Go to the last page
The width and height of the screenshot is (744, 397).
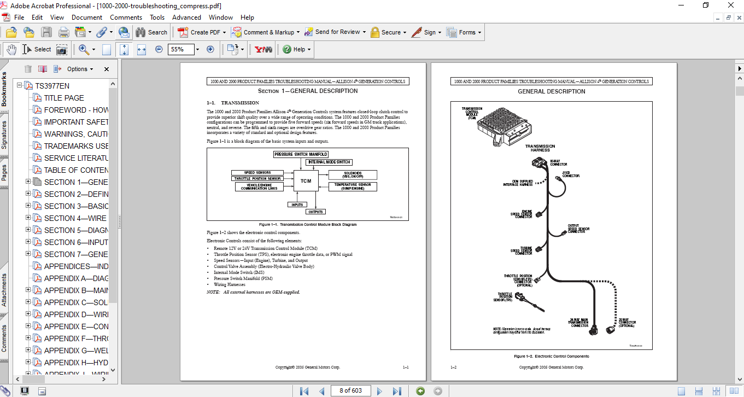point(397,390)
